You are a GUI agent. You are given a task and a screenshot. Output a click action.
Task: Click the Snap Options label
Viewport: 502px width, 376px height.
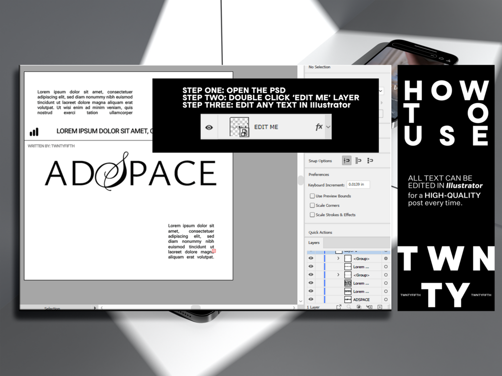coord(320,161)
